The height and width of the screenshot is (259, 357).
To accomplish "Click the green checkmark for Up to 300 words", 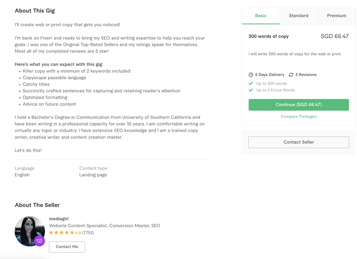I will coord(251,83).
